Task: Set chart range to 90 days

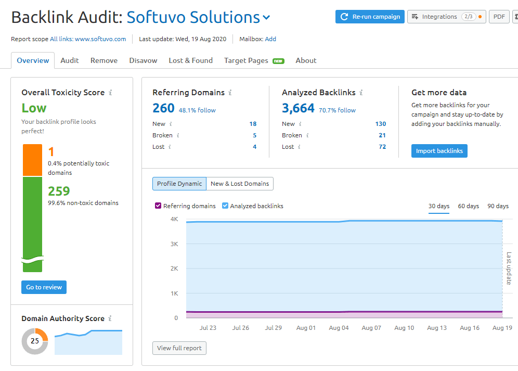Action: [498, 206]
